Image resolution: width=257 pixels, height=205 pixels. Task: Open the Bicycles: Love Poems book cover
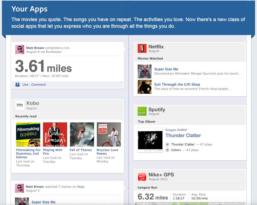(109, 134)
